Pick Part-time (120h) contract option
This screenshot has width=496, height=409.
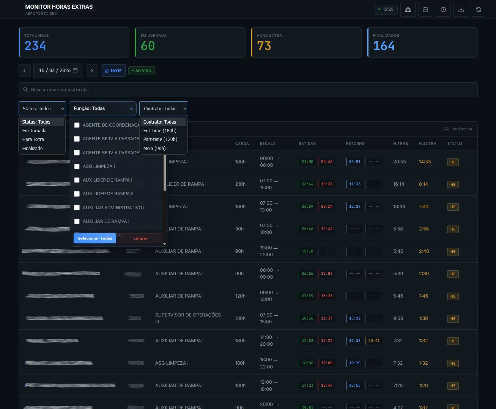(164, 139)
